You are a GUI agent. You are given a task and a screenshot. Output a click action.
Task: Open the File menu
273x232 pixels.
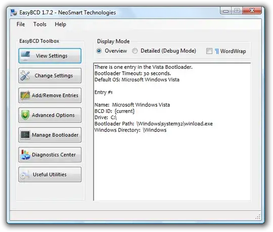(21, 24)
